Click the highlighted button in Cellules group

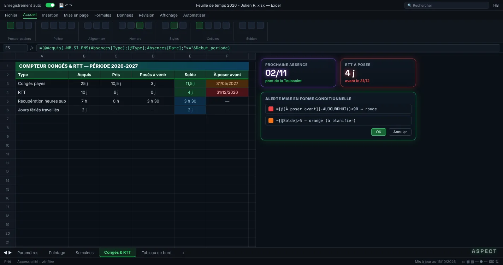200,25
